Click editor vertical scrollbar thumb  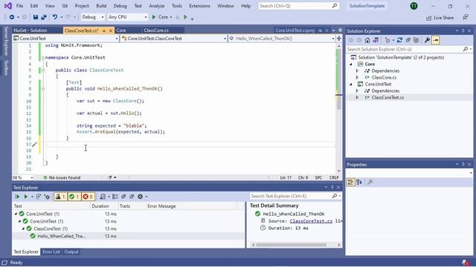339,102
